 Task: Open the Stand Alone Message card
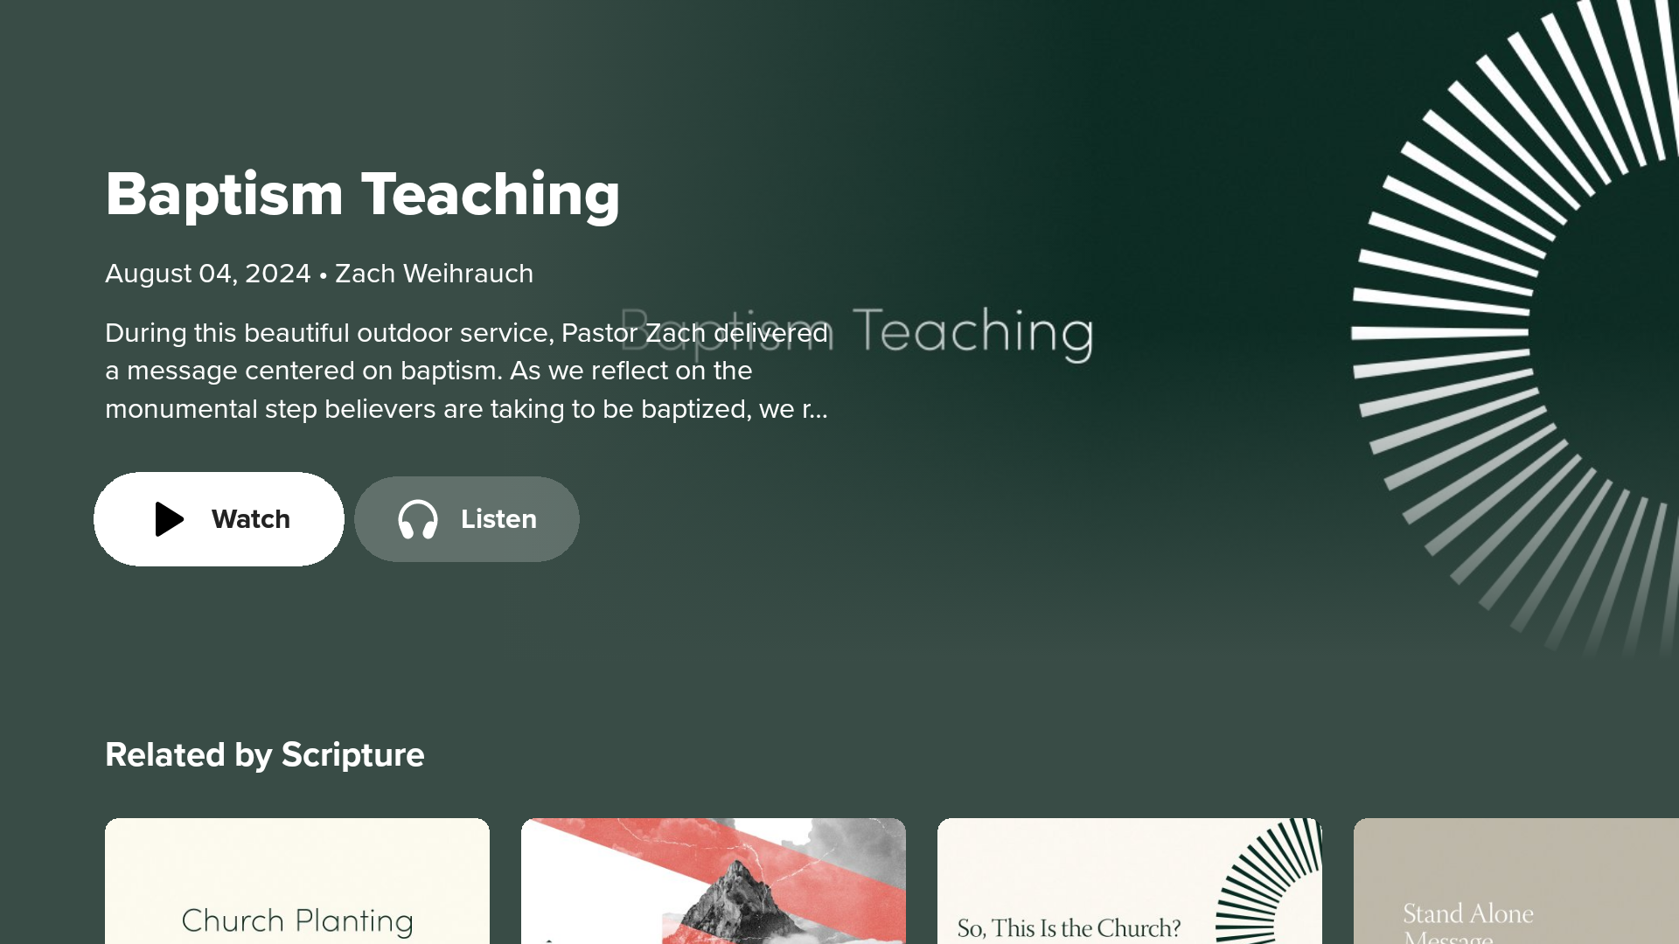[1515, 881]
